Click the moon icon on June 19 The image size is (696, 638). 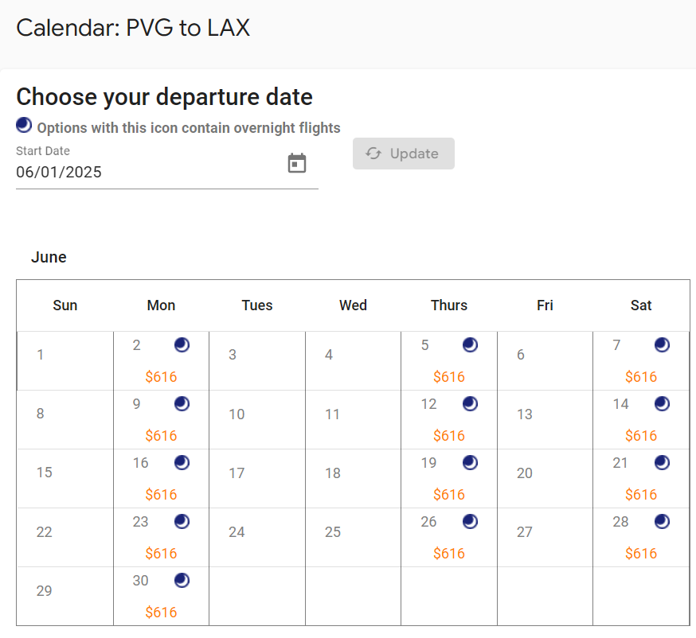pyautogui.click(x=470, y=463)
